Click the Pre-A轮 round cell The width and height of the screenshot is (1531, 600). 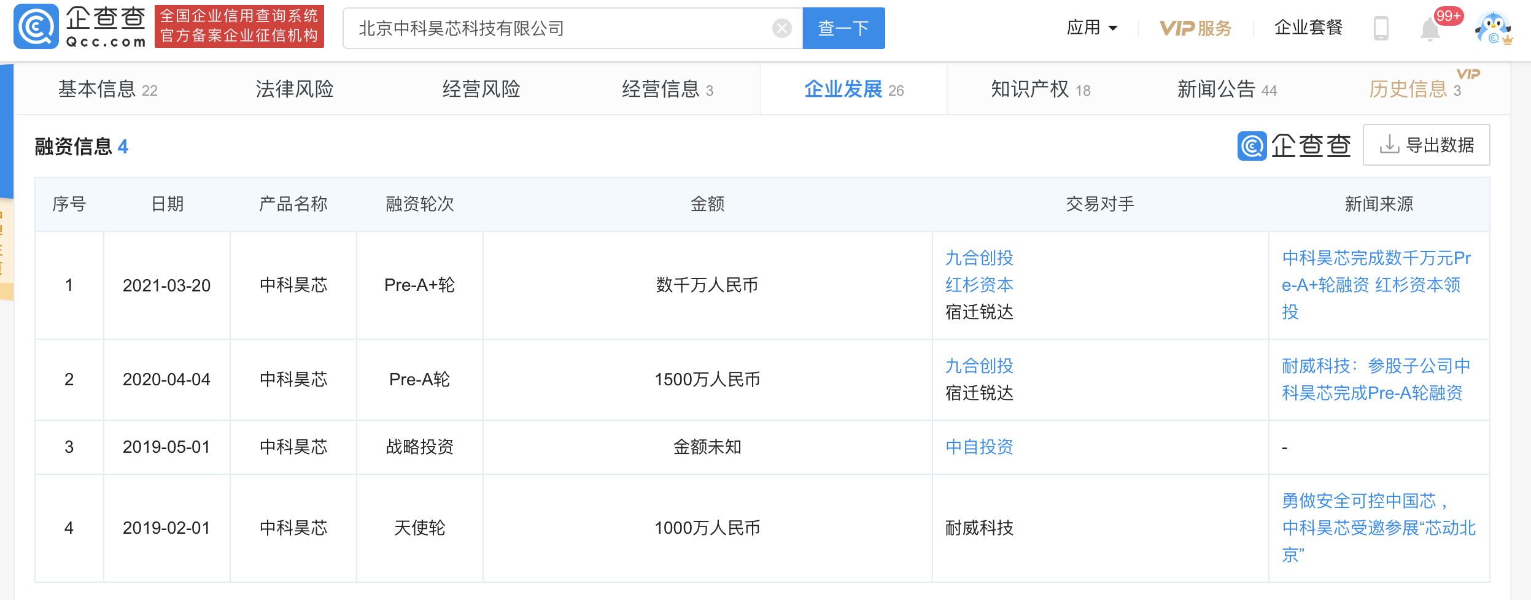point(419,380)
